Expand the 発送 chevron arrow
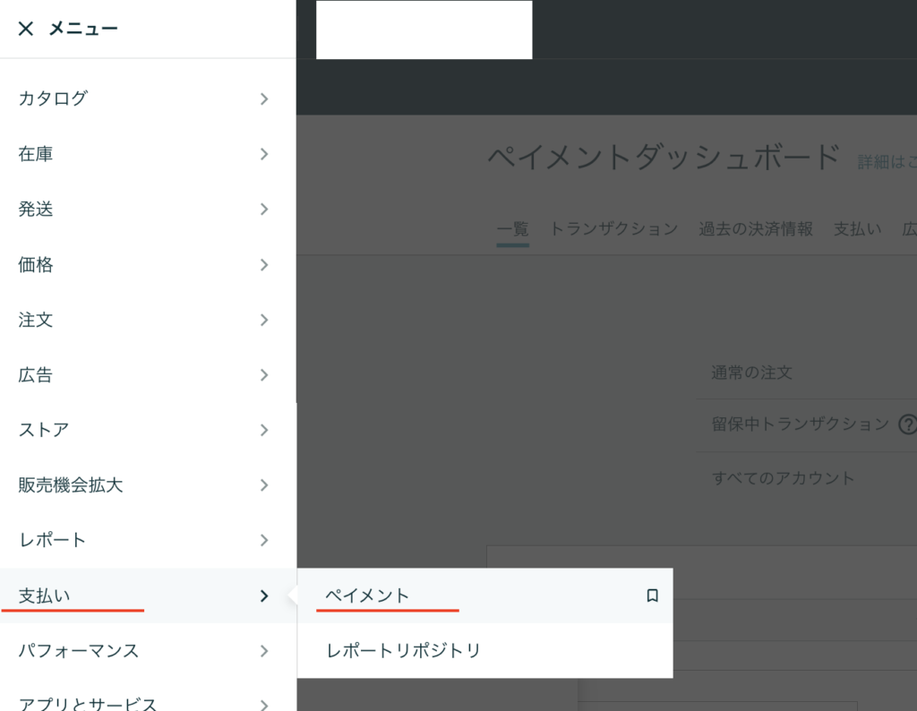Image resolution: width=917 pixels, height=711 pixels. click(x=264, y=210)
